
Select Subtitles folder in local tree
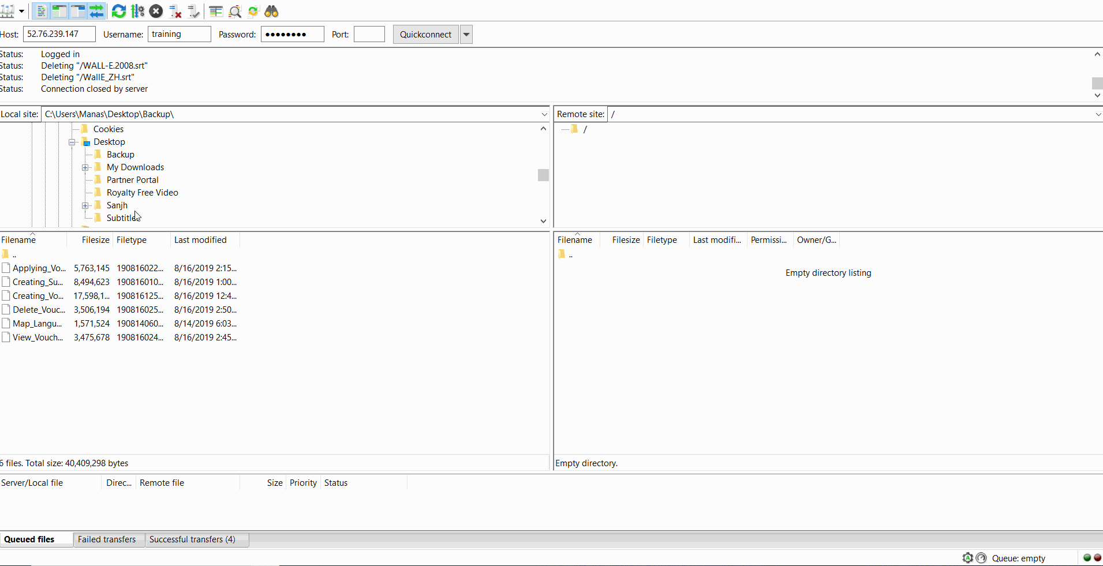[122, 218]
